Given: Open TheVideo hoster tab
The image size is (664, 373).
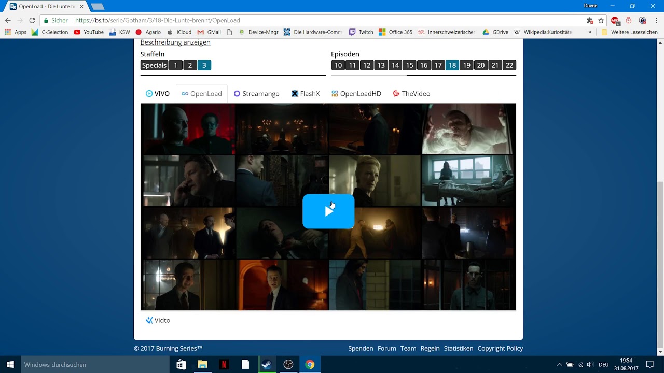Looking at the screenshot, I should [411, 94].
